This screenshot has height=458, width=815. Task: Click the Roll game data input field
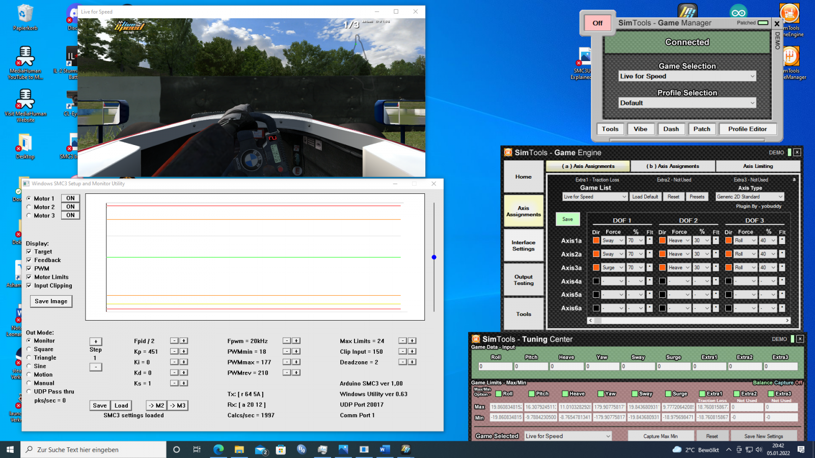point(495,366)
